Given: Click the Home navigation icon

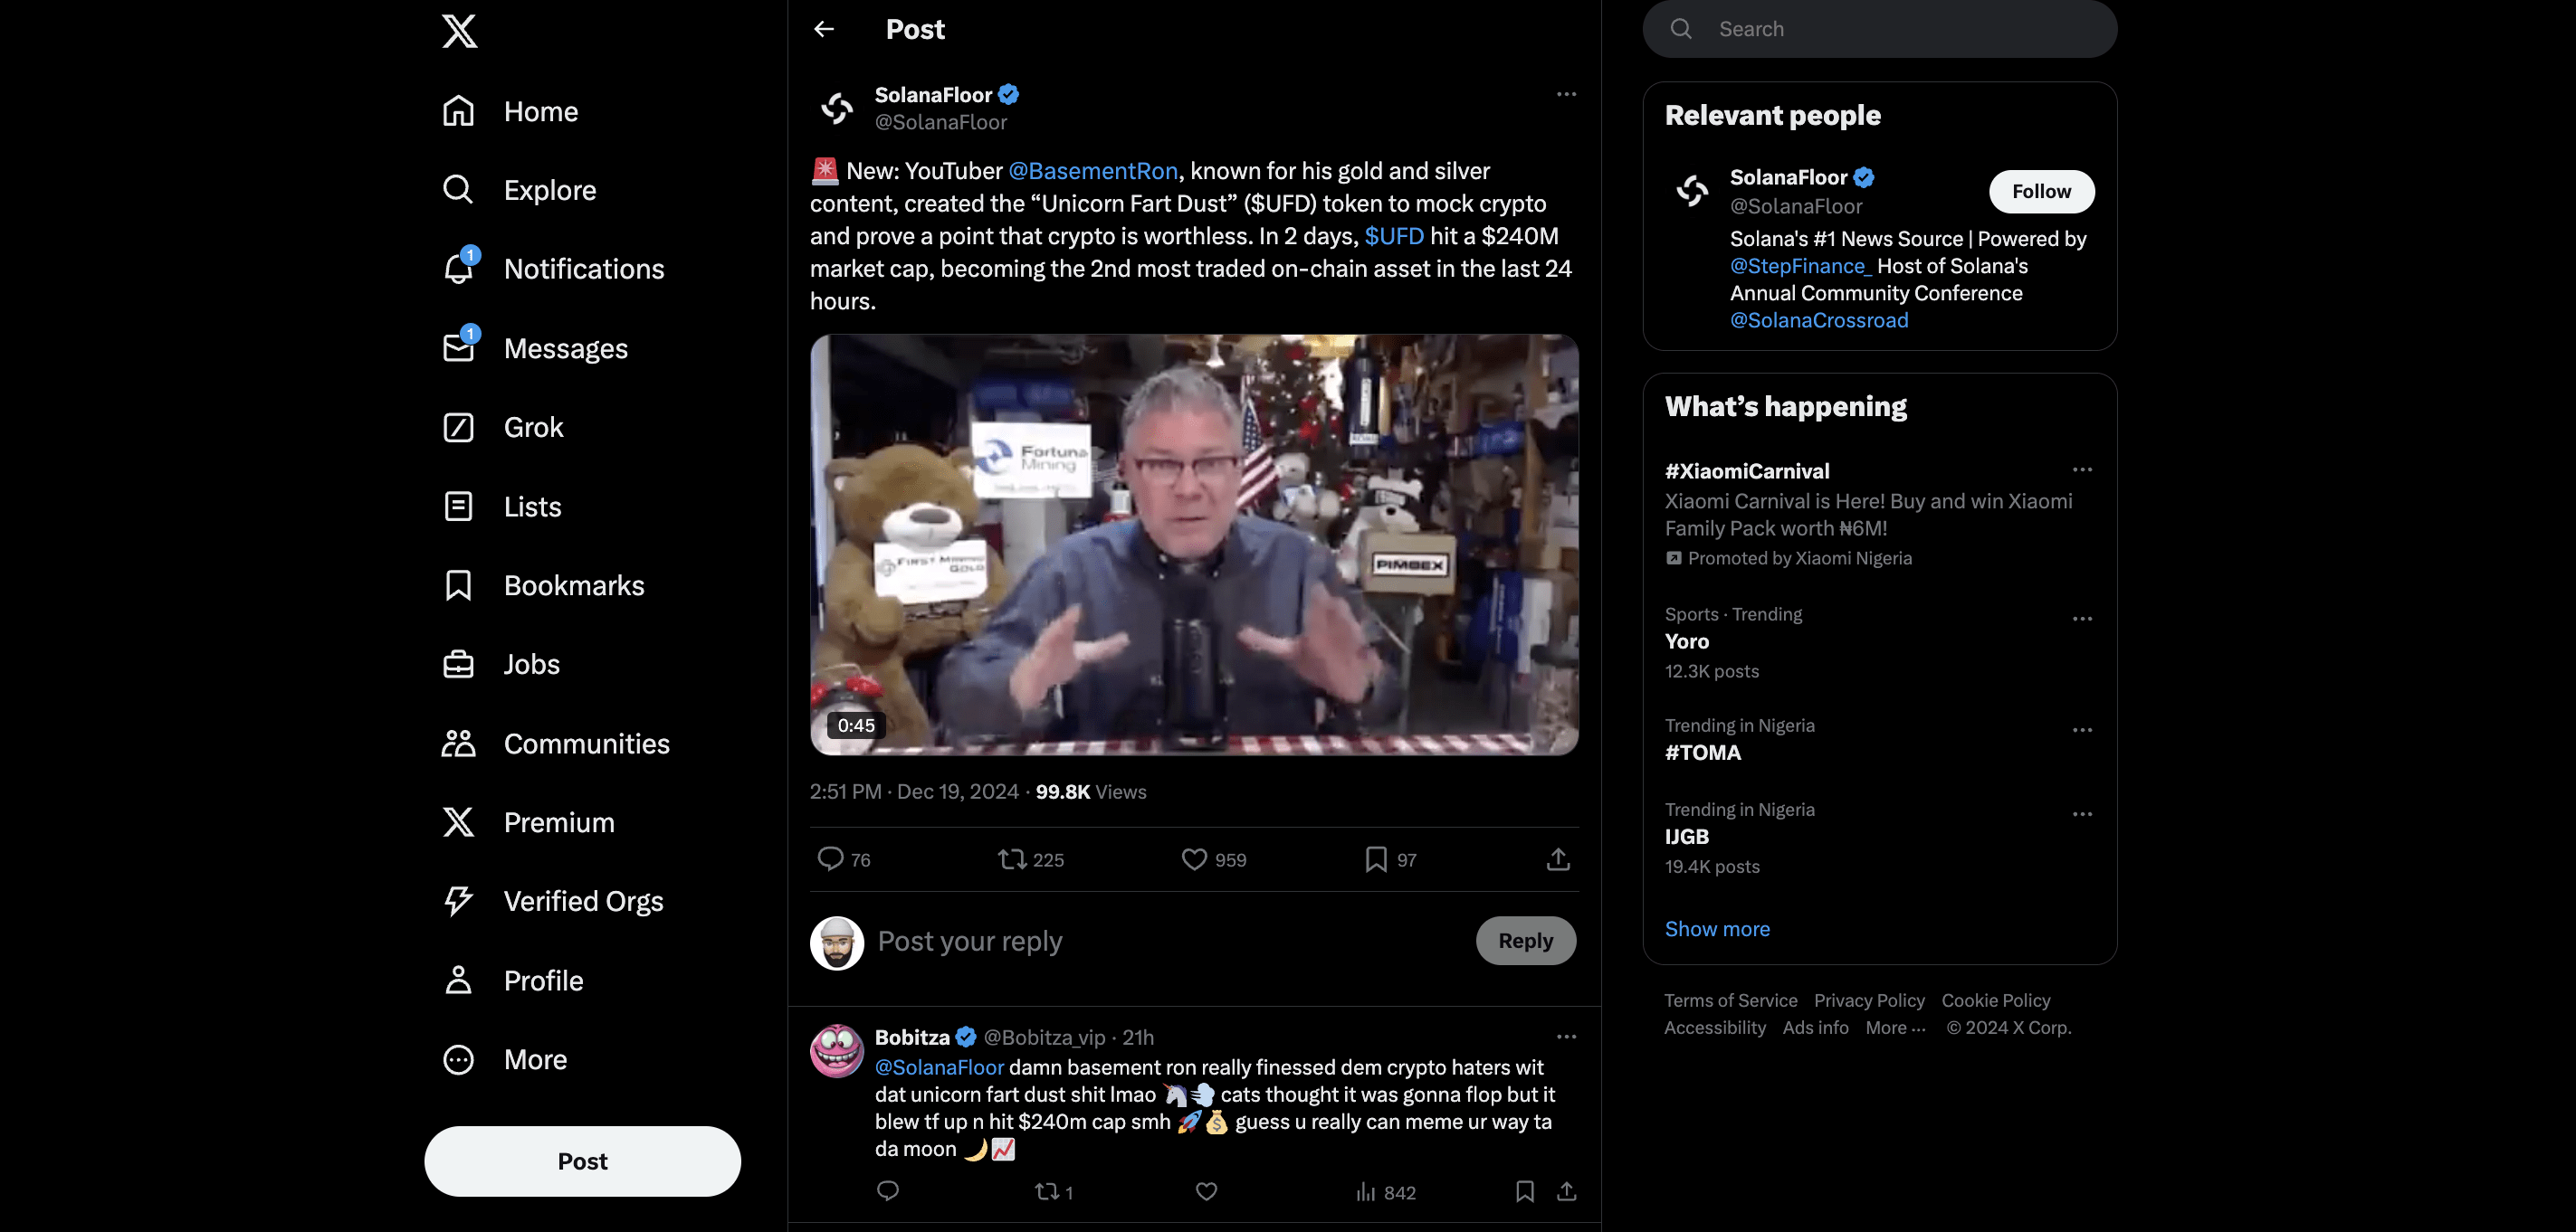Looking at the screenshot, I should (457, 110).
